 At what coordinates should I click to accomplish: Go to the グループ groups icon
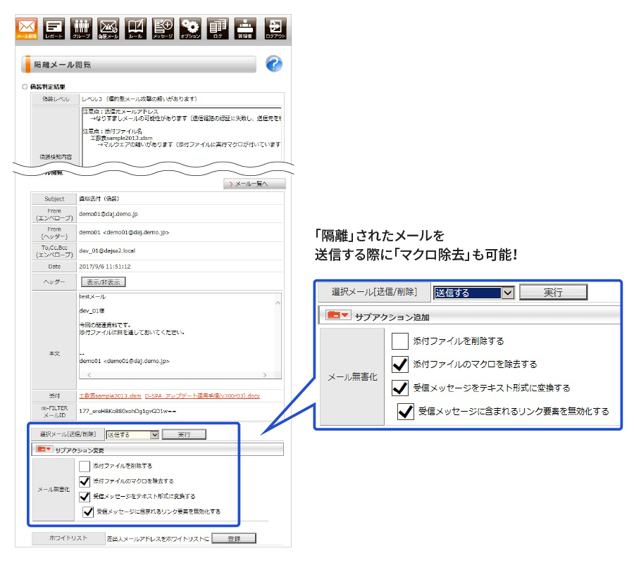click(81, 27)
